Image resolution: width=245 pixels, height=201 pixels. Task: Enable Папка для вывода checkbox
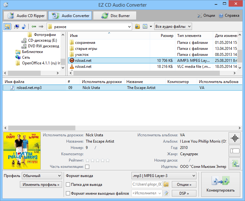pos(68,185)
